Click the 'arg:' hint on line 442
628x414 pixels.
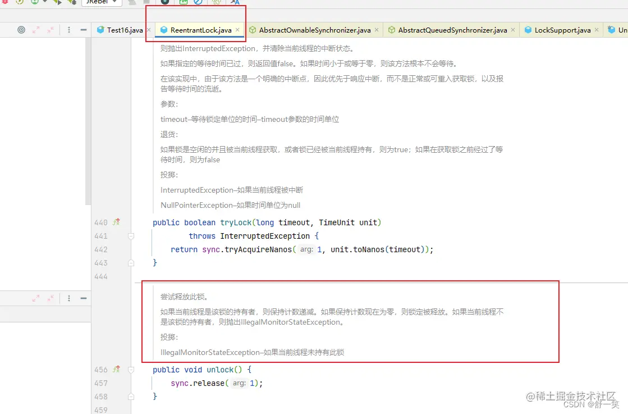tap(306, 249)
